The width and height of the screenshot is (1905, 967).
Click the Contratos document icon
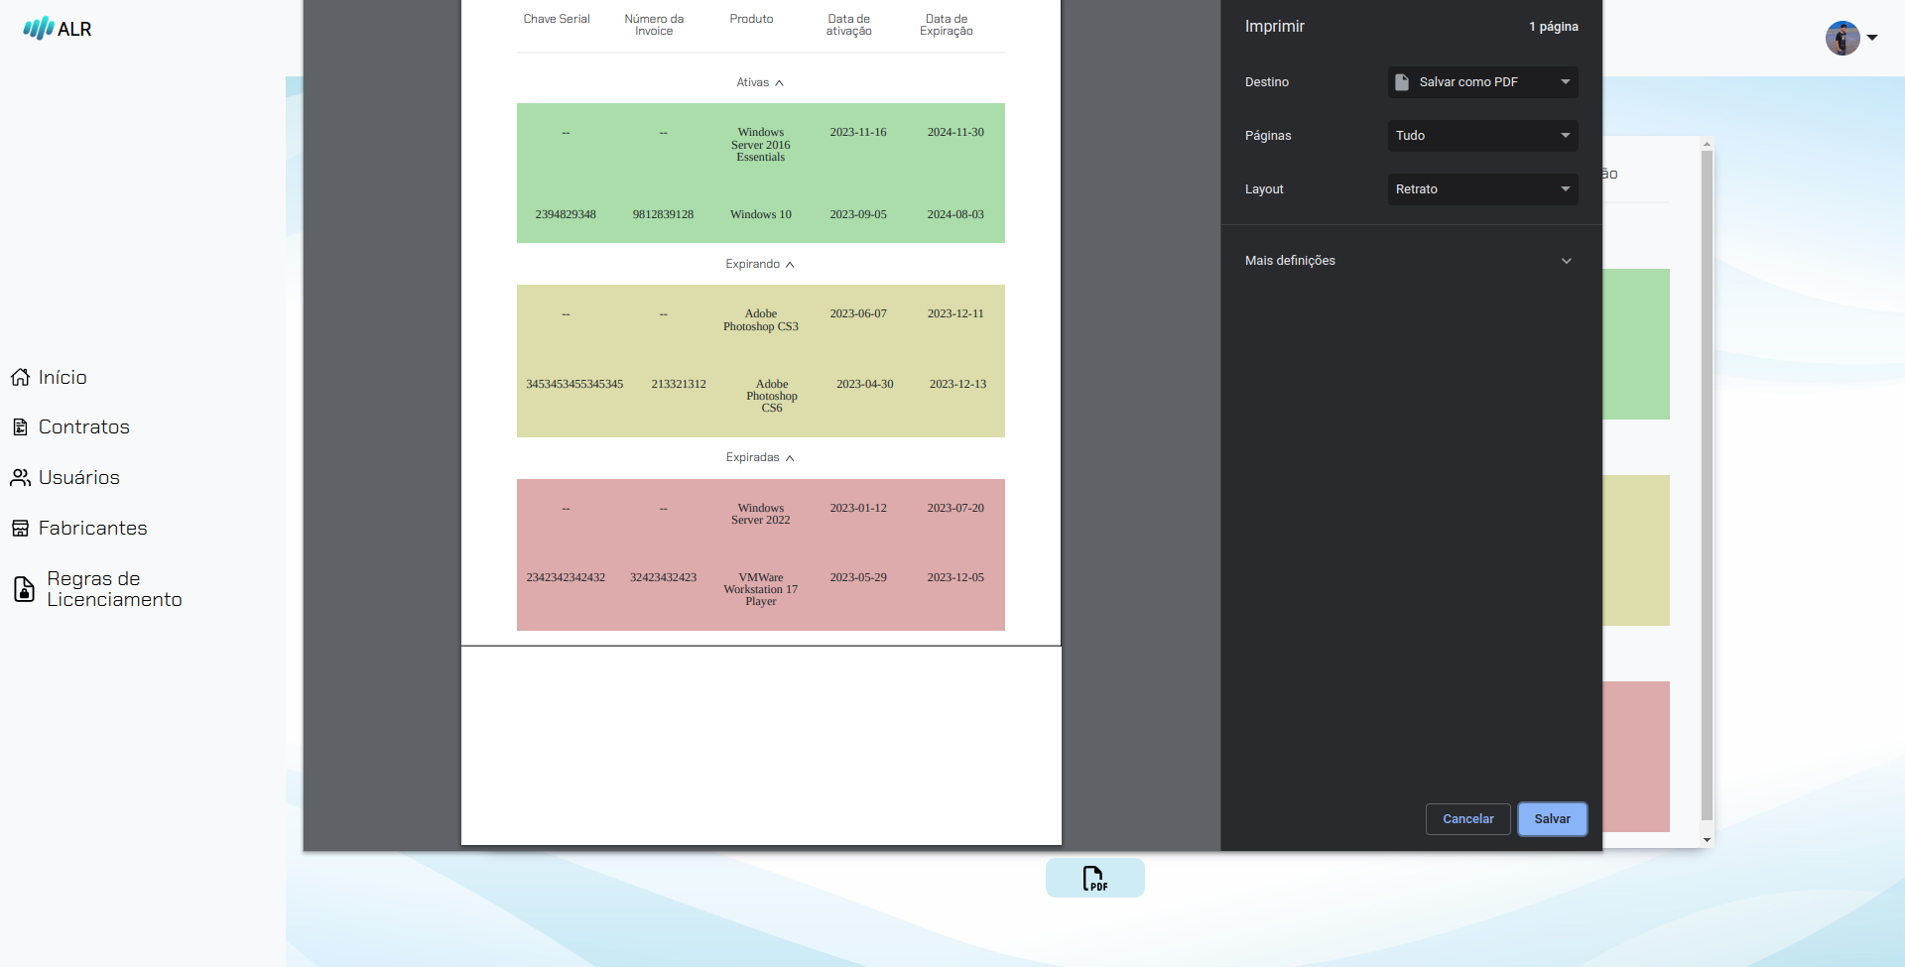click(x=20, y=427)
